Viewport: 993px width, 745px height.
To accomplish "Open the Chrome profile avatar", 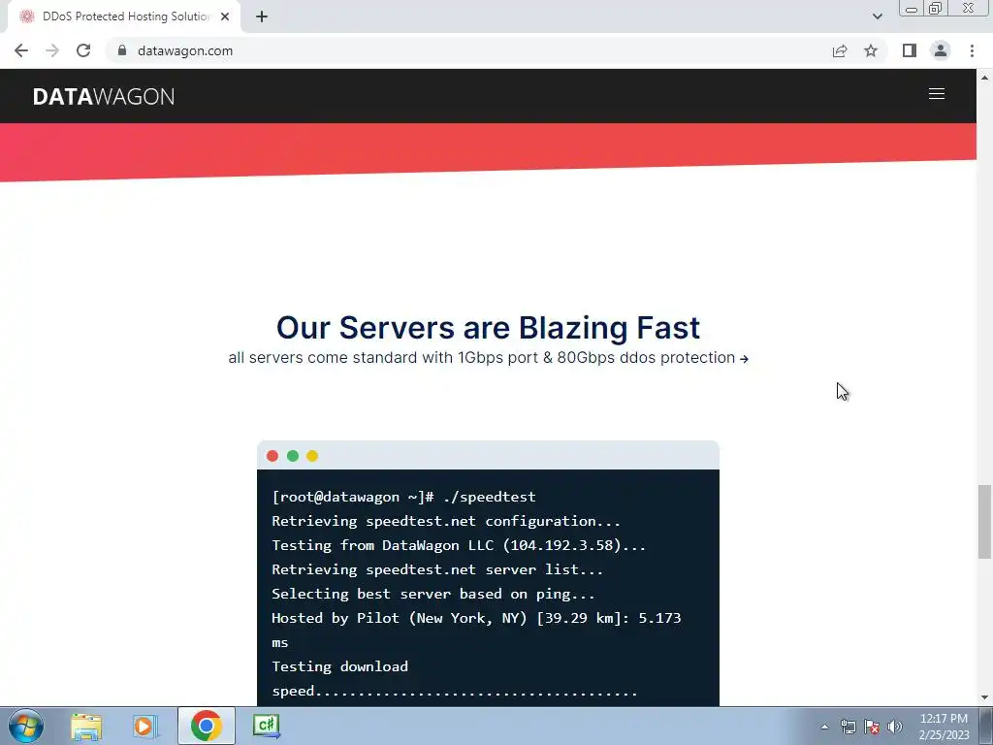I will click(941, 50).
